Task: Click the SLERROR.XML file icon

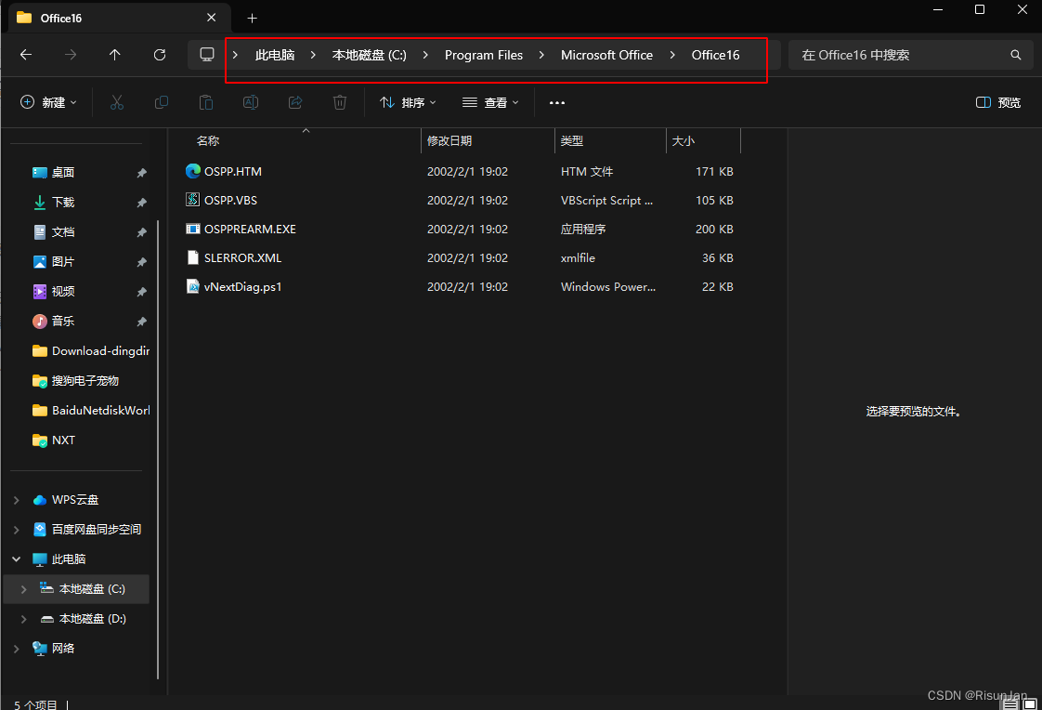Action: coord(193,257)
